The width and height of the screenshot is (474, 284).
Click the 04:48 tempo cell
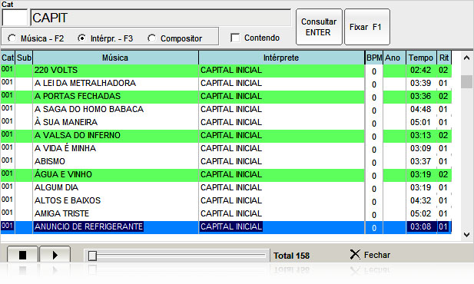click(x=421, y=109)
